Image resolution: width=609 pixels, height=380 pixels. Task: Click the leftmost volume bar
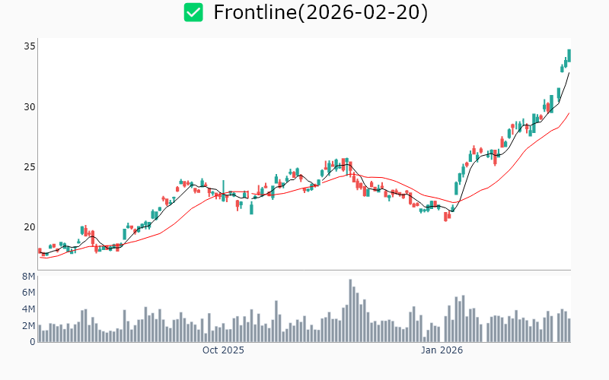point(40,334)
